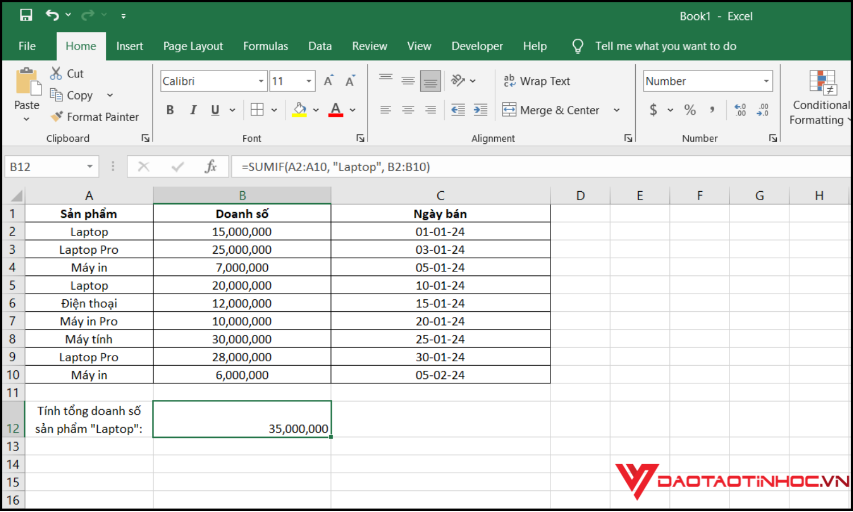Toggle Bold formatting
This screenshot has width=853, height=512.
(x=170, y=110)
